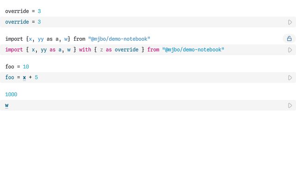This screenshot has width=296, height=185.
Task: Open "@mjbo/demo-notebook" link in import output
Action: pos(119,39)
